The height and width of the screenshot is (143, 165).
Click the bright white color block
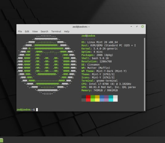116,100
